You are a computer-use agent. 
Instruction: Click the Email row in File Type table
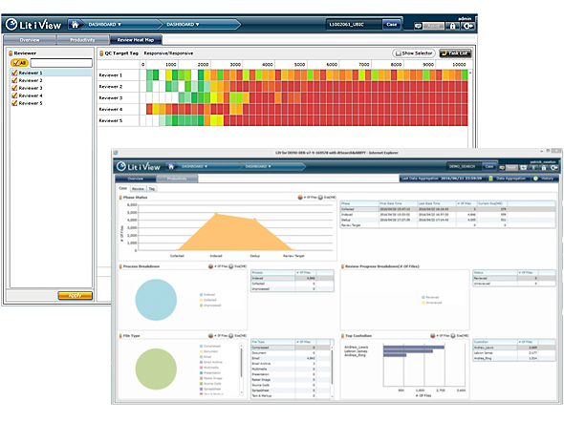[291, 358]
